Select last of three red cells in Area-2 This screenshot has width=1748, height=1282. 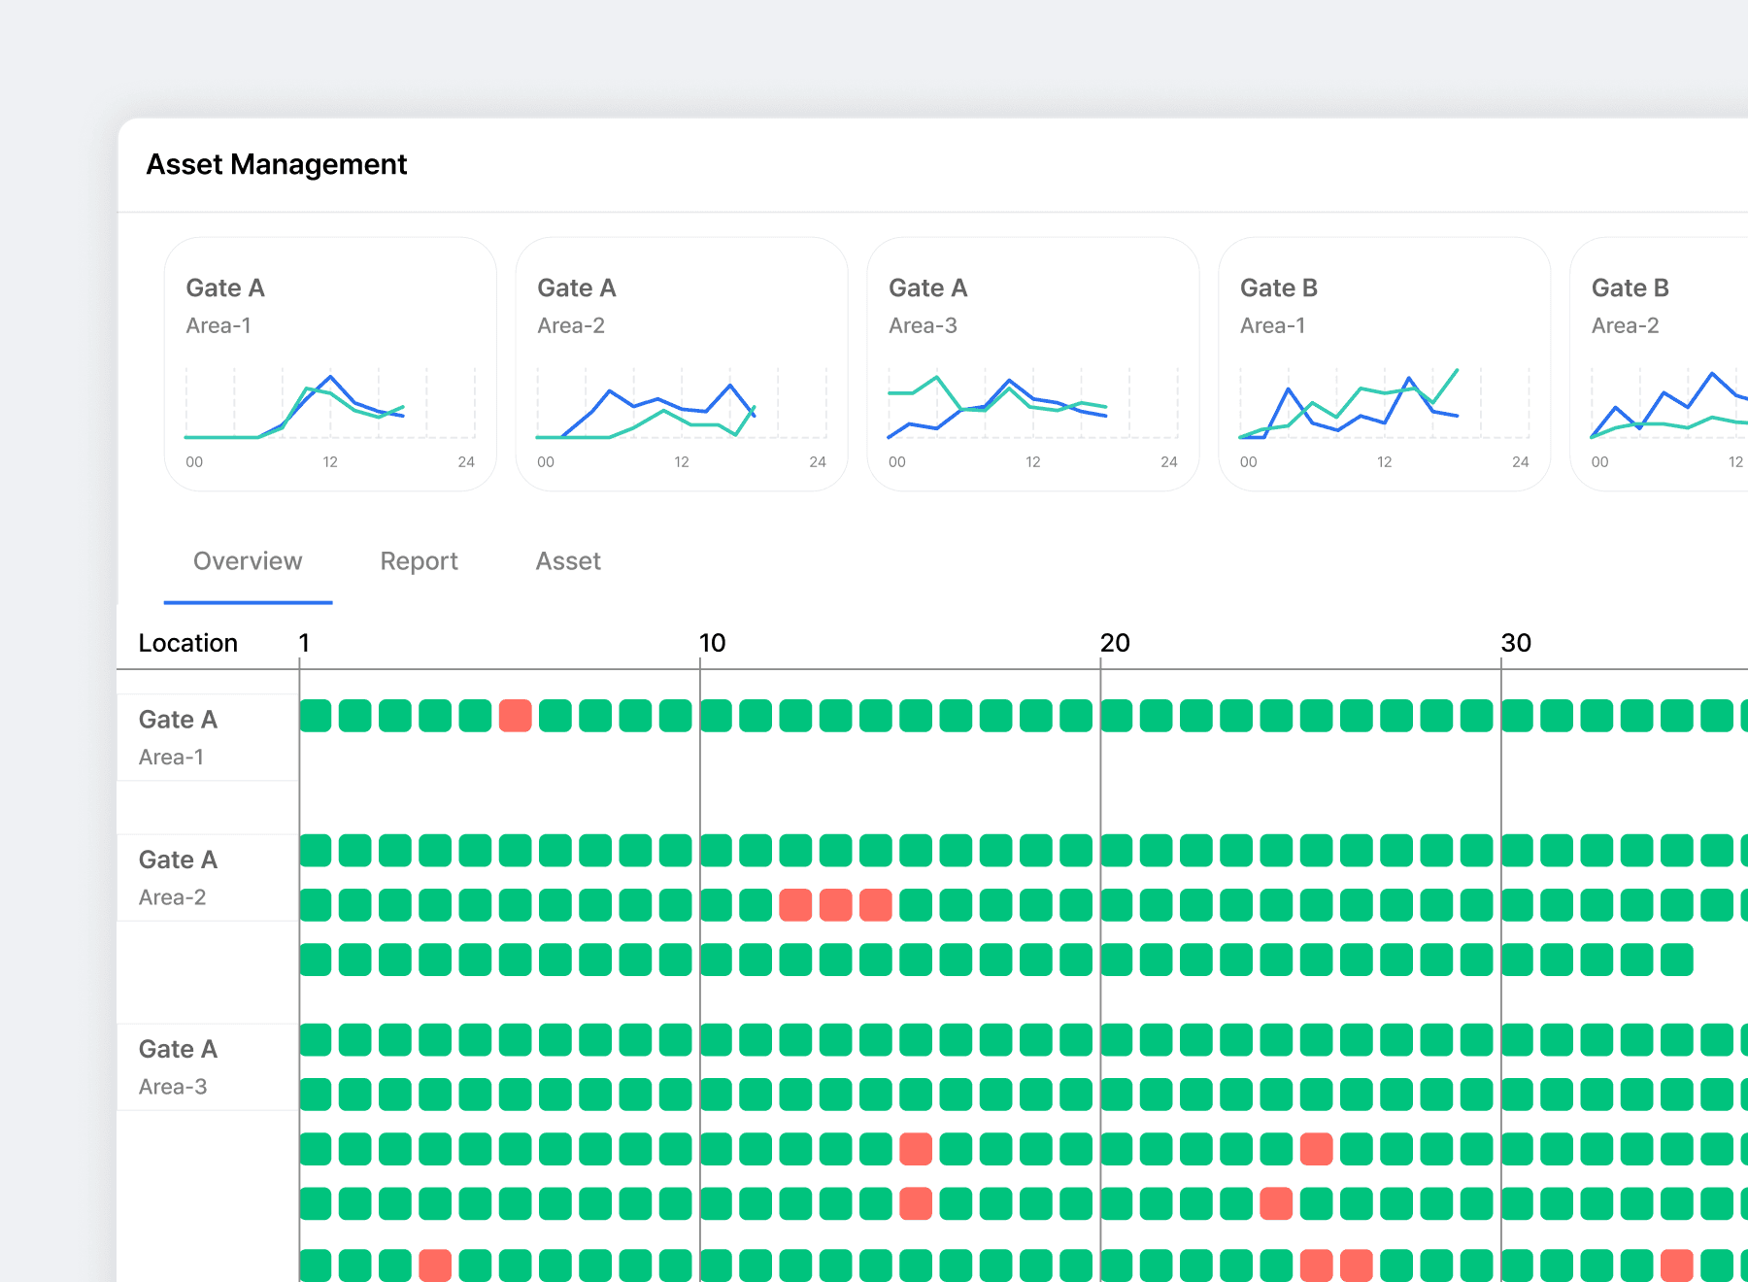tap(876, 905)
